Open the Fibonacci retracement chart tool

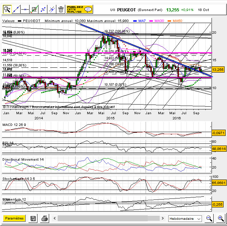click(x=34, y=9)
